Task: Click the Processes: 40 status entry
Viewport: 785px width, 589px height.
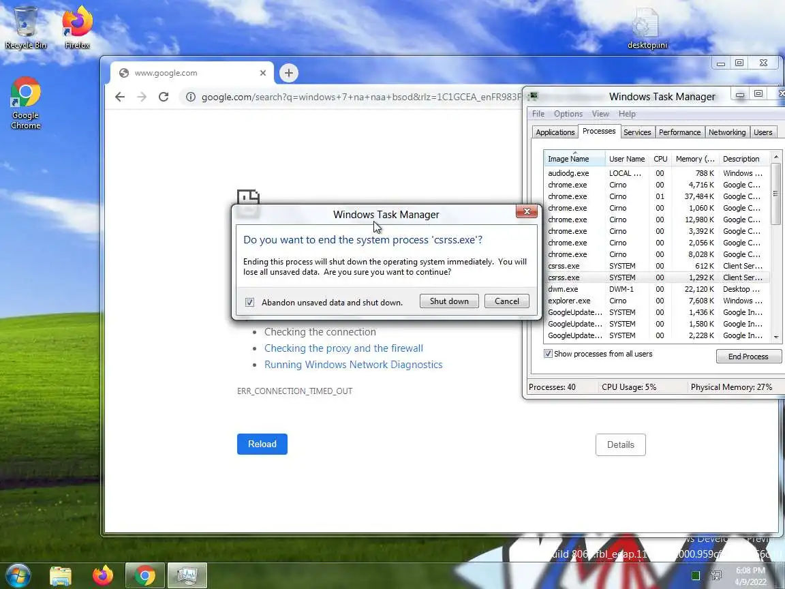Action: tap(552, 387)
